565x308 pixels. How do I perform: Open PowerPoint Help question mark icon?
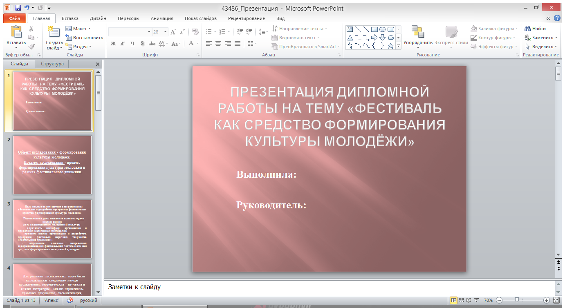557,18
